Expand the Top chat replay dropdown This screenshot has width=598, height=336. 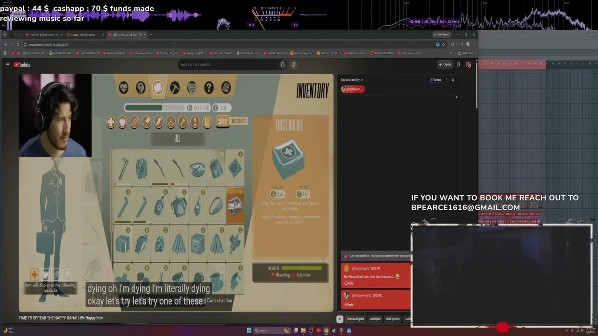352,80
